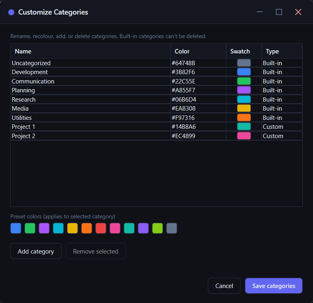Save categories with the purple button

click(274, 286)
